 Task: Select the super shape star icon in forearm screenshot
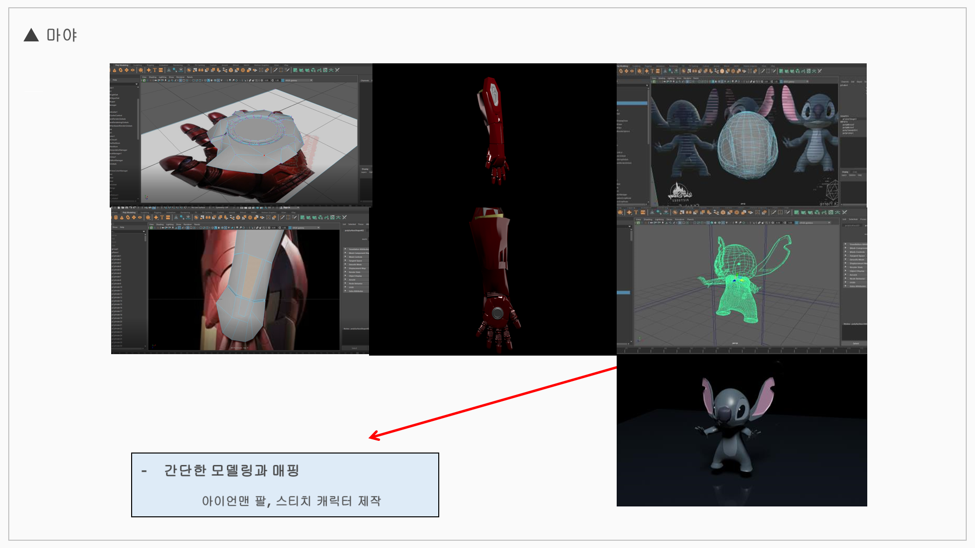point(156,218)
